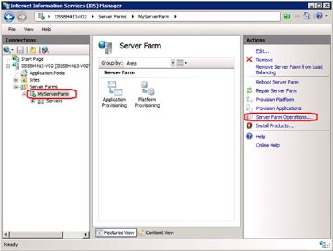Screen dimensions: 333x251
Task: Click the Repair Server Farm green icon
Action: tap(249, 91)
